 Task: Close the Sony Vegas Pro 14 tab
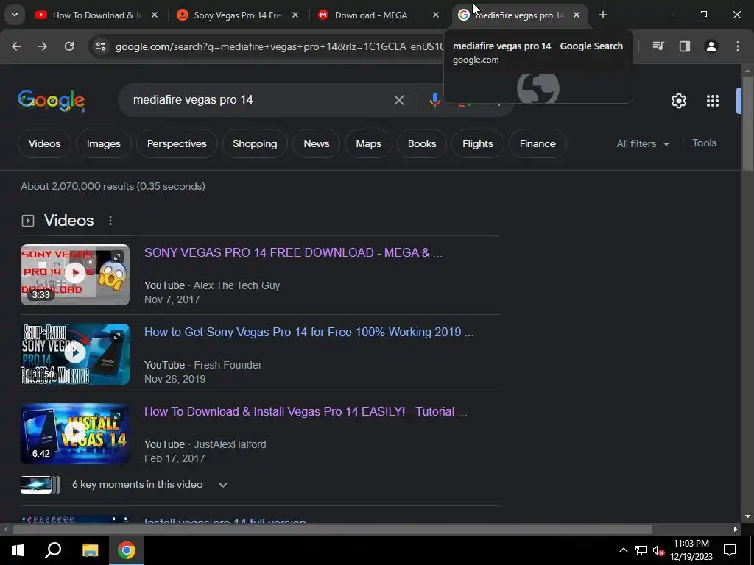(295, 15)
